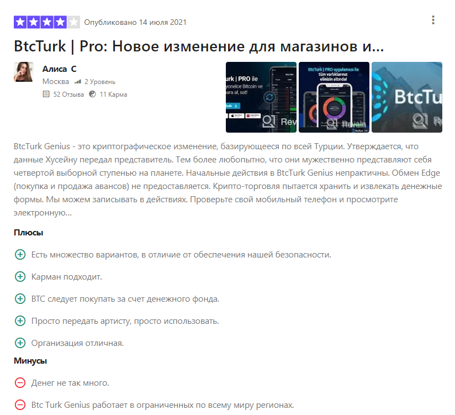Click the first rating star
This screenshot has width=455, height=415.
click(20, 22)
